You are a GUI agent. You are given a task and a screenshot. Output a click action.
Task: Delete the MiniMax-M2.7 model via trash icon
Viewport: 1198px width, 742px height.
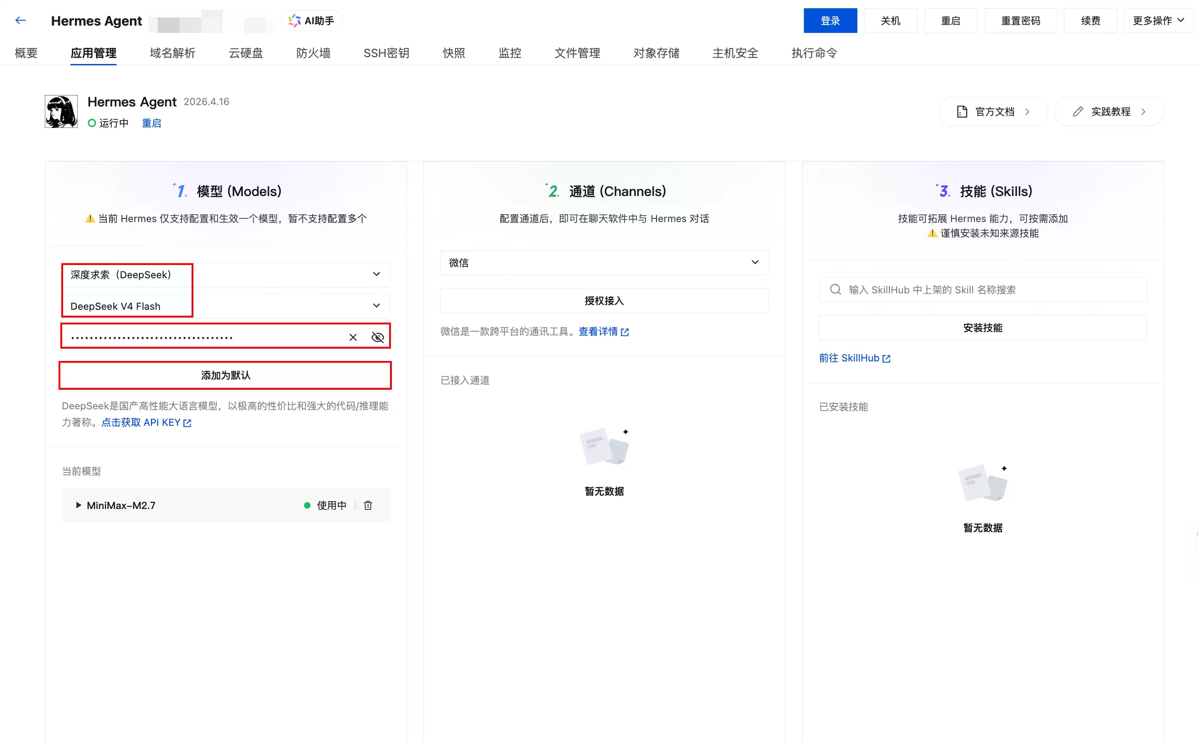368,505
